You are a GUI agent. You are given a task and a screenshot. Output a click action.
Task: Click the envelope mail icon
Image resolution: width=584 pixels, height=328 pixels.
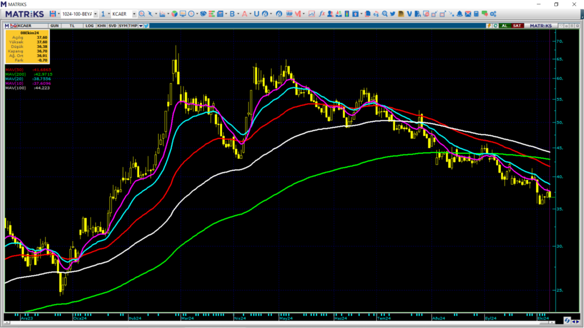pos(468,14)
